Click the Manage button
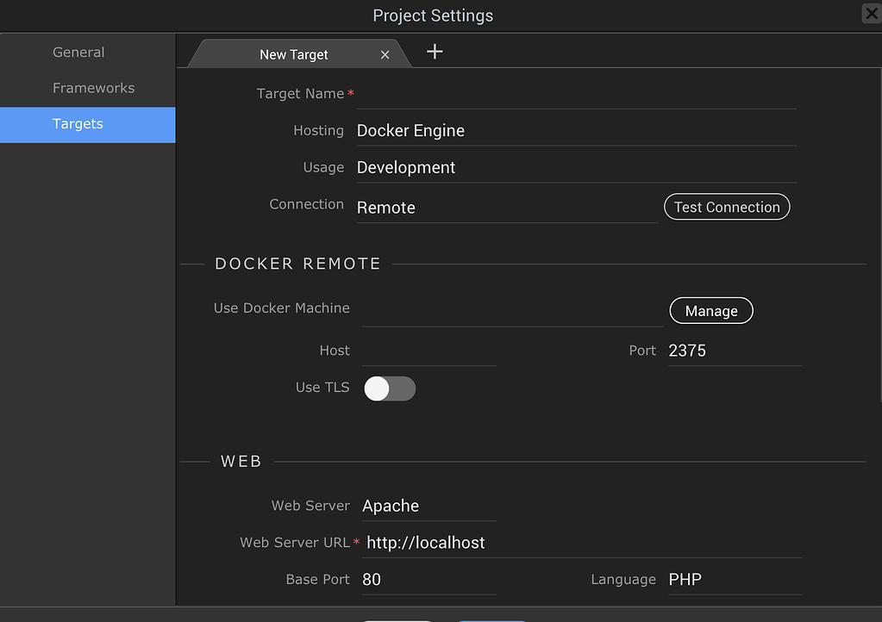The width and height of the screenshot is (882, 622). click(711, 311)
